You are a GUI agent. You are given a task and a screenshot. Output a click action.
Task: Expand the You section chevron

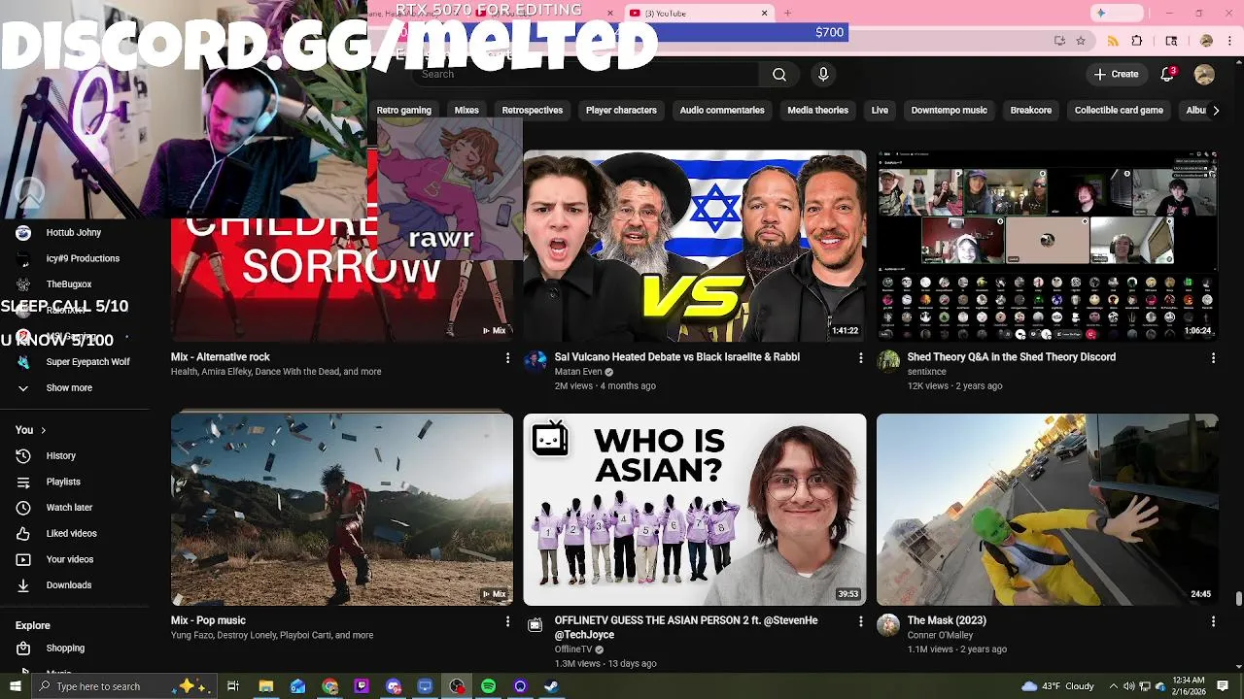[x=43, y=430]
